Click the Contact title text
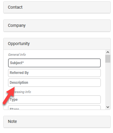 point(15,7)
